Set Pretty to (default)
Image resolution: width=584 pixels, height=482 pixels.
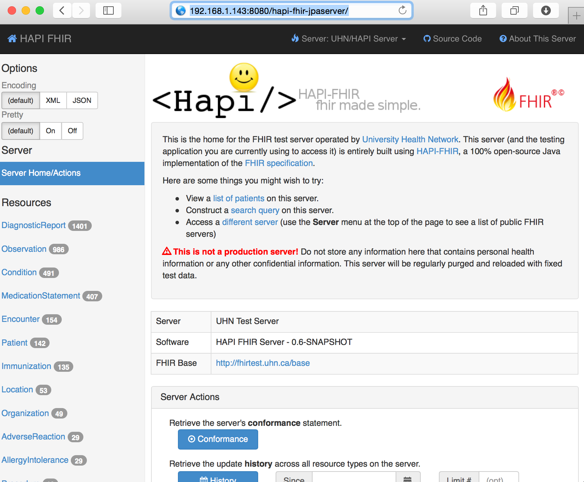[21, 131]
